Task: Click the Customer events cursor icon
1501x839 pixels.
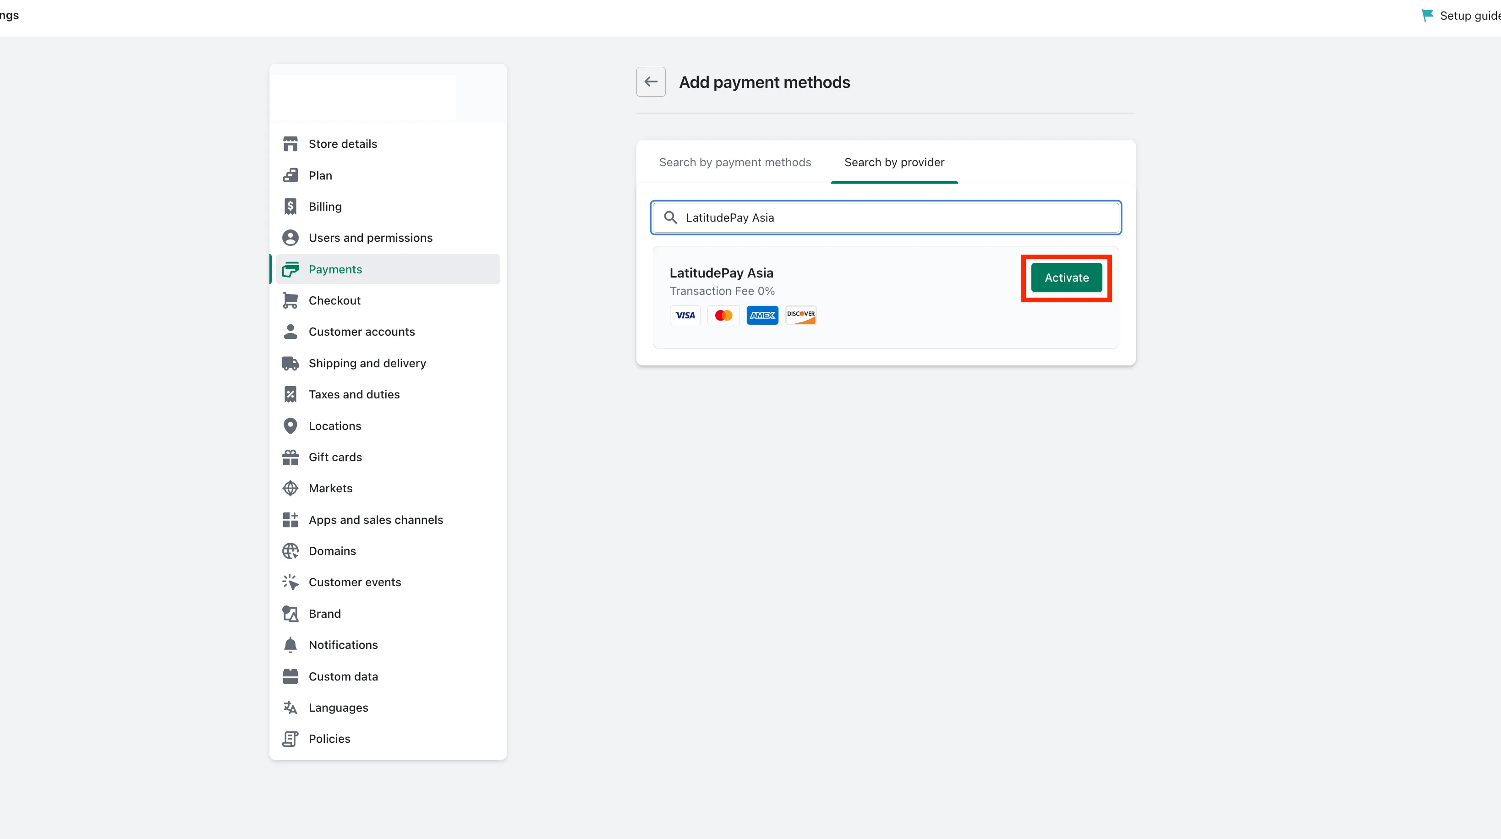Action: pyautogui.click(x=290, y=582)
